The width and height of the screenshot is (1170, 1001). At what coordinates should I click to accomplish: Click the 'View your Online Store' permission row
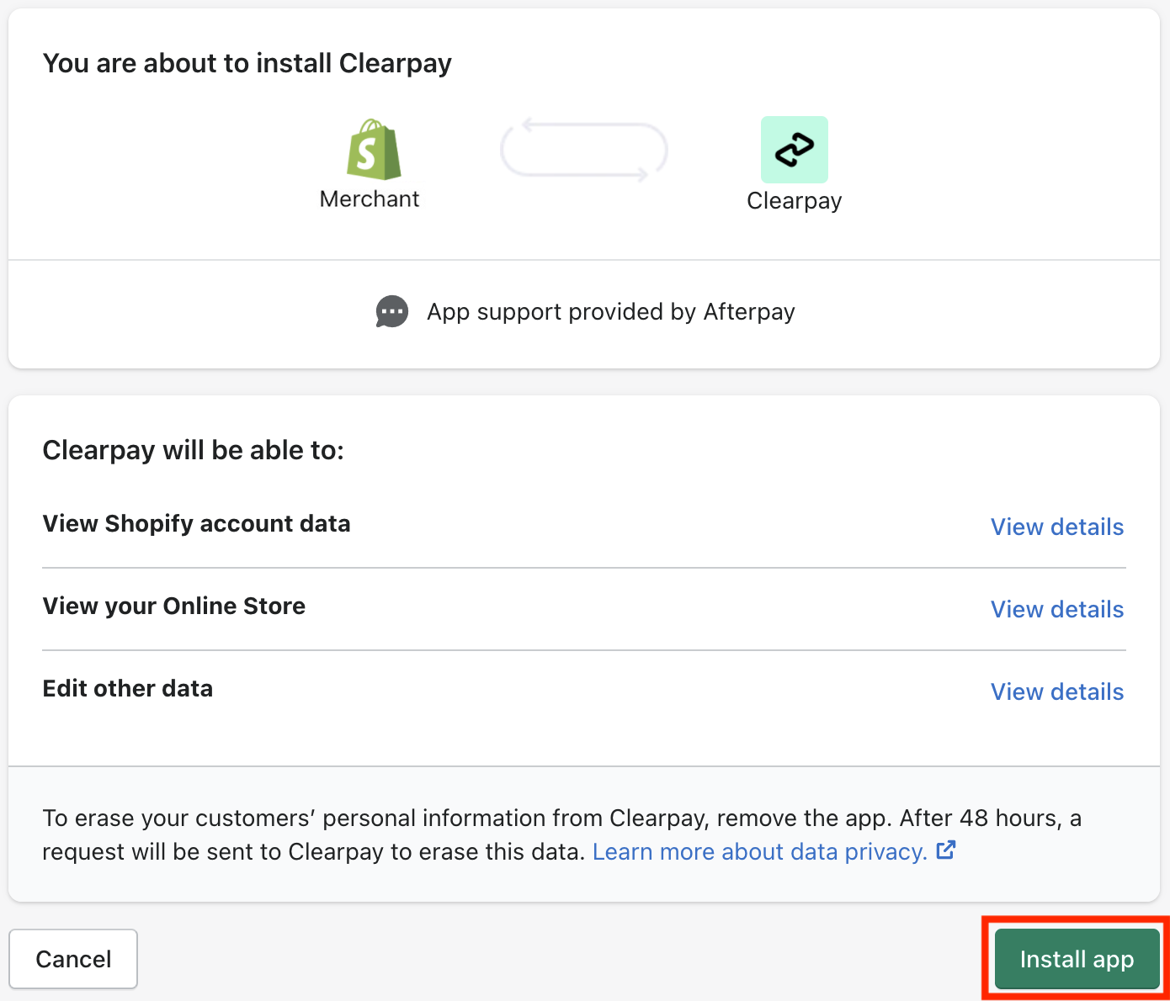pos(174,606)
